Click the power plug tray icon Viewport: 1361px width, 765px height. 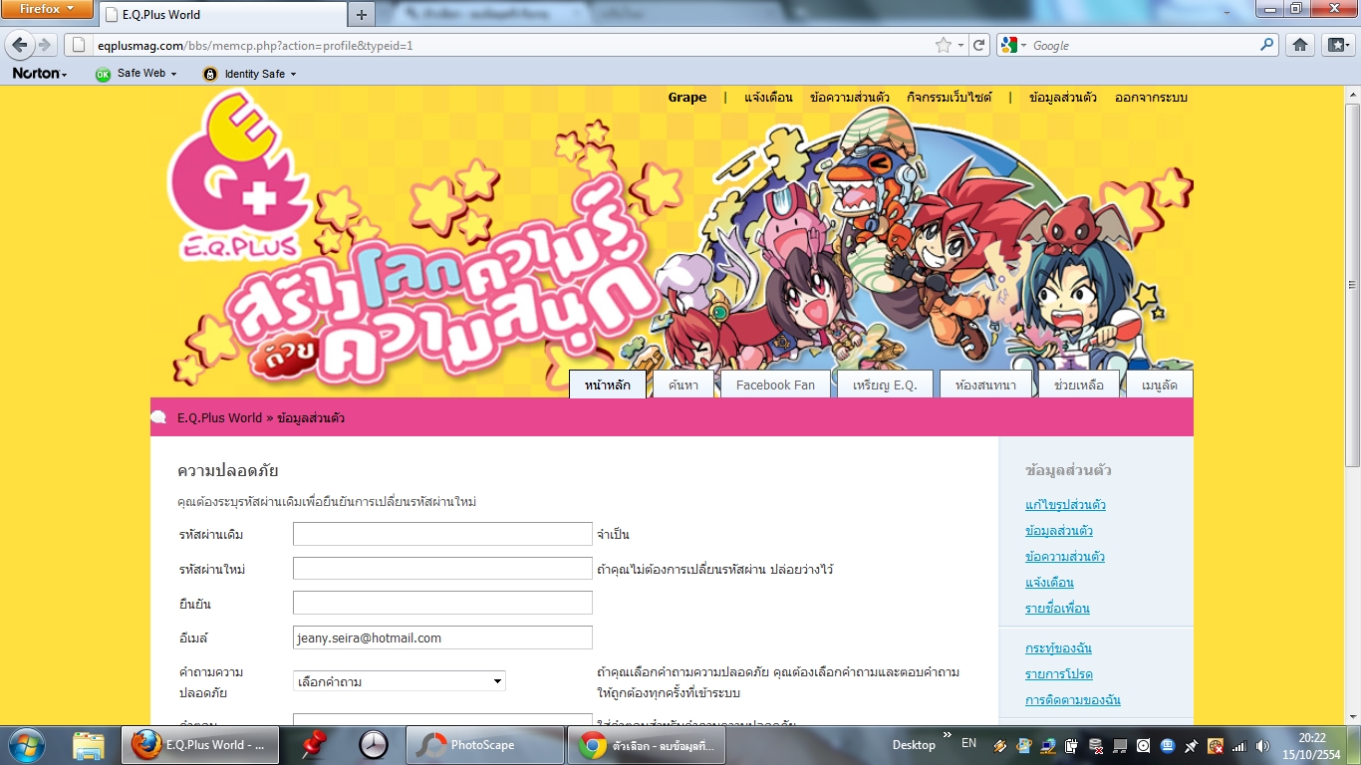coord(1071,745)
